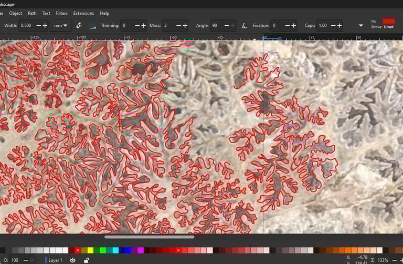Select the yellow palette swatch
This screenshot has width=403, height=264.
pos(91,250)
